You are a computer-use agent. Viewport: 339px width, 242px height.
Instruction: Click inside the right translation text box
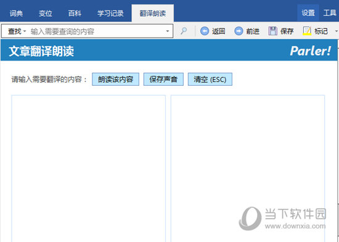pos(248,169)
